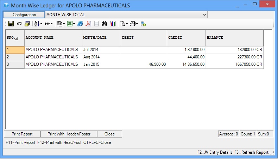Viewport: 278px width, 159px height.
Task: Click the 227300.00 CR balance cell
Action: click(235, 57)
